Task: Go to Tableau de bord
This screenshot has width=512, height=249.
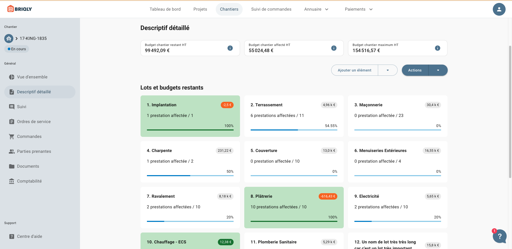Action: (x=165, y=9)
